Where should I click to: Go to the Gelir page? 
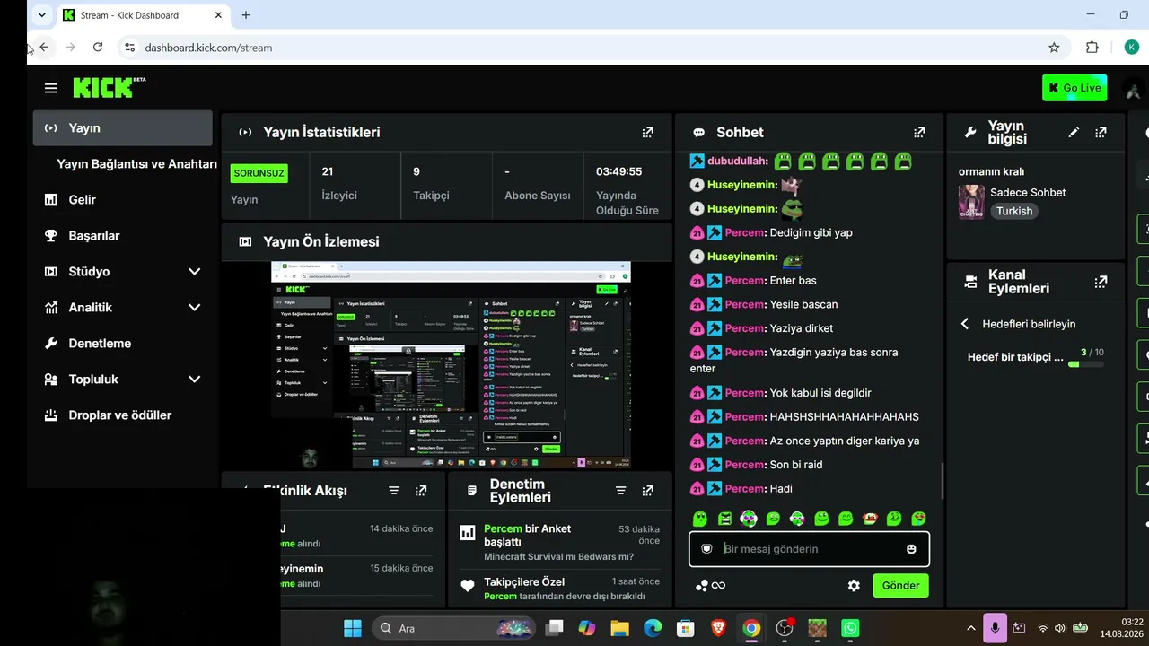click(x=123, y=200)
